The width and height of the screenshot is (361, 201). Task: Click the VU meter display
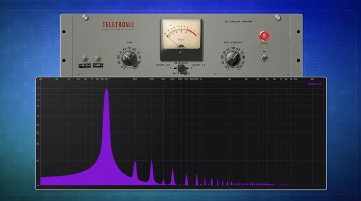point(181,36)
